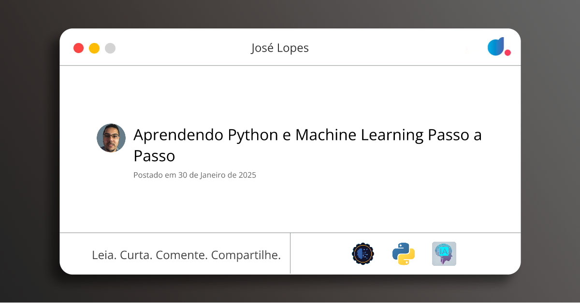580x303 pixels.
Task: Click 'Leia. Curta. Comente. Compartilhe.' text
Action: [x=187, y=255]
